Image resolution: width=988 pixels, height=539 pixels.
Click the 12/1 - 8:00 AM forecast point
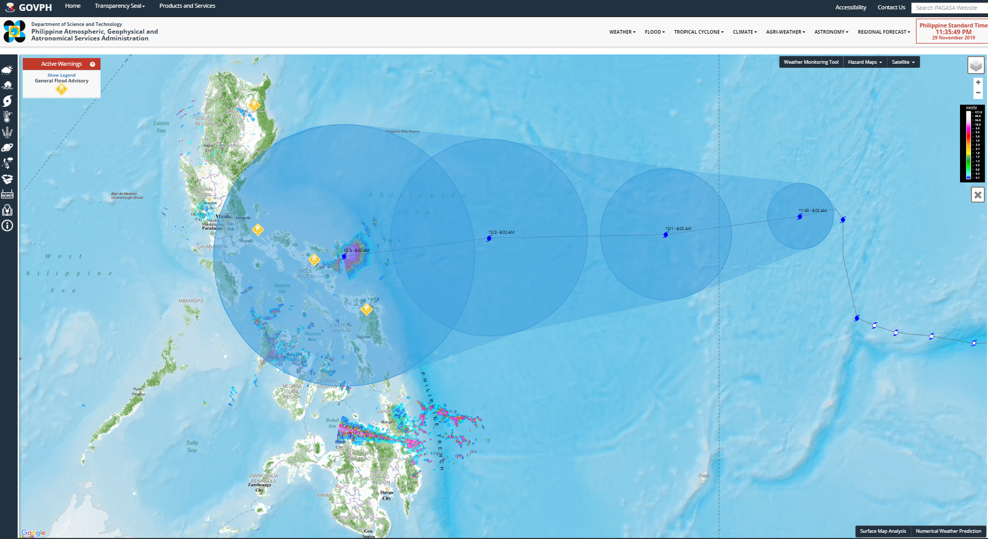[666, 235]
